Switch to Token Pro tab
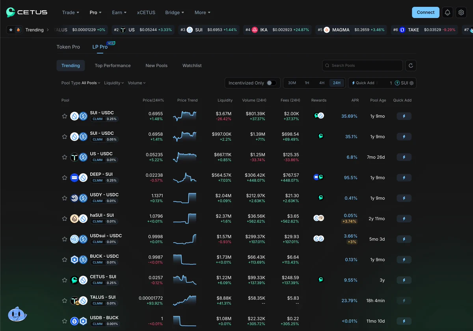Image resolution: width=473 pixels, height=331 pixels. pos(68,47)
